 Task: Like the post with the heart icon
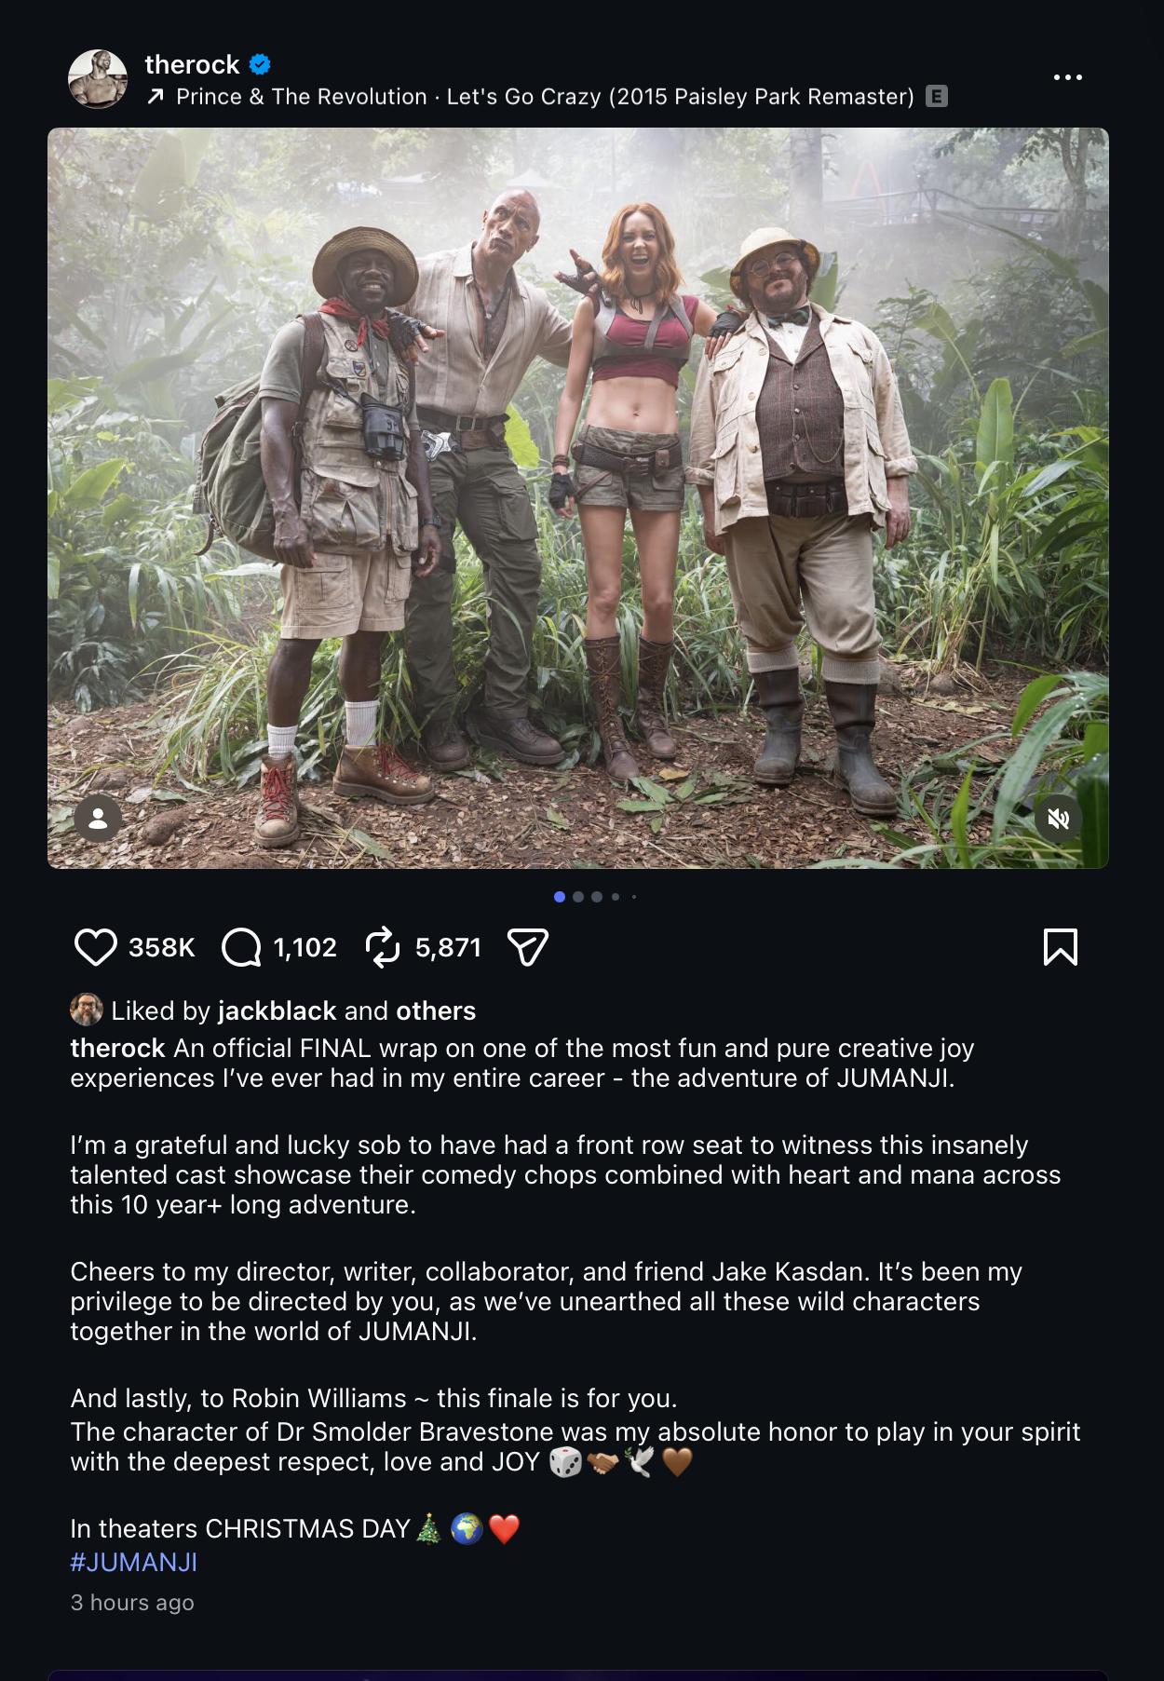coord(95,947)
